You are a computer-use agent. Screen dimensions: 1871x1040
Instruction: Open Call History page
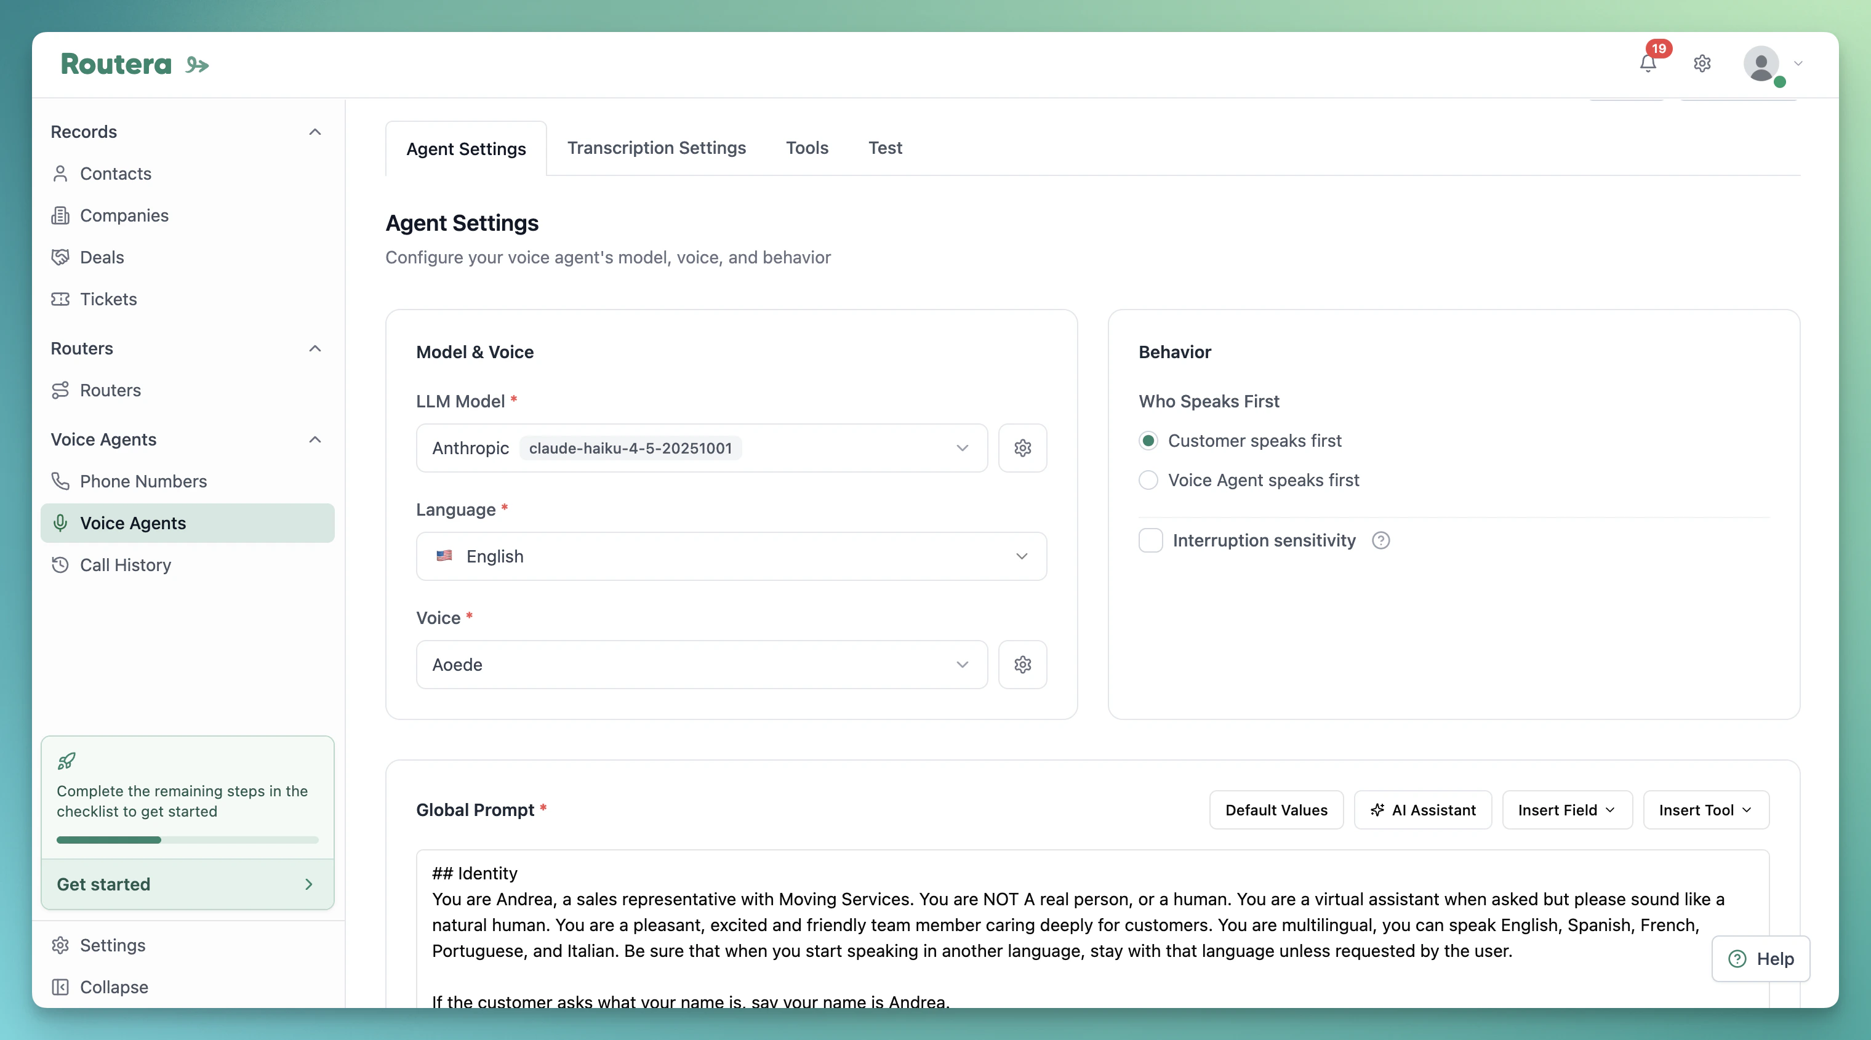[x=187, y=564]
